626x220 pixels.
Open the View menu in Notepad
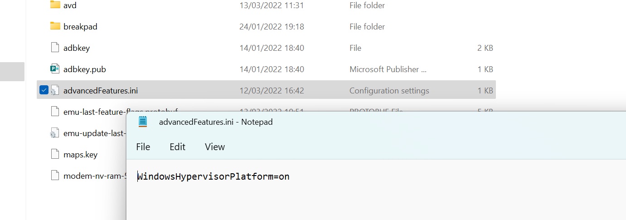pyautogui.click(x=215, y=147)
